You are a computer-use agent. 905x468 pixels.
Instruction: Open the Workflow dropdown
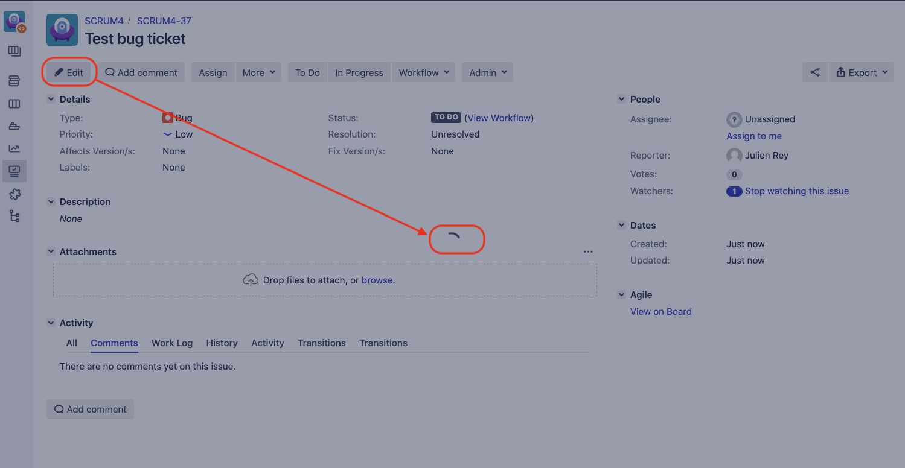coord(423,72)
